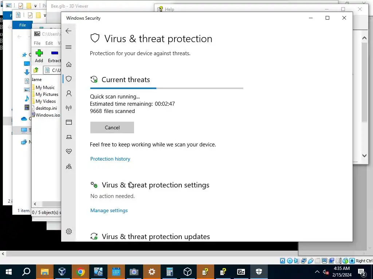Select My Videos folder in 7-Zip
Image resolution: width=373 pixels, height=279 pixels.
point(46,101)
